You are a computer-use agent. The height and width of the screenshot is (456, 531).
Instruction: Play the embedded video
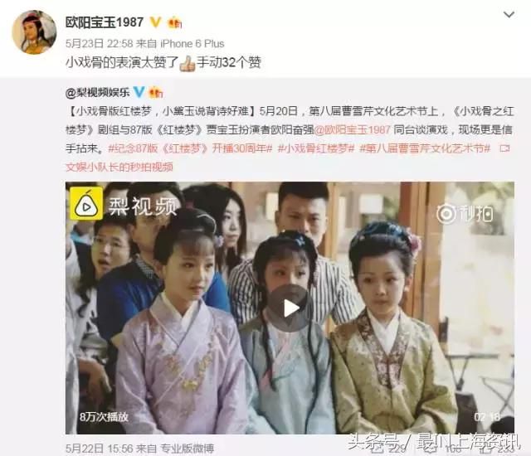tap(290, 308)
